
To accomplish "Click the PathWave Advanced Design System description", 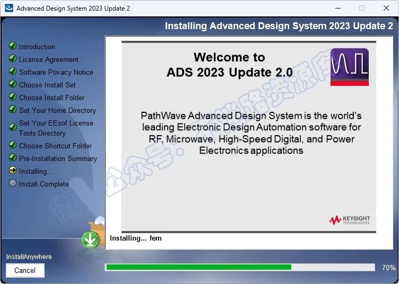I will (x=251, y=133).
